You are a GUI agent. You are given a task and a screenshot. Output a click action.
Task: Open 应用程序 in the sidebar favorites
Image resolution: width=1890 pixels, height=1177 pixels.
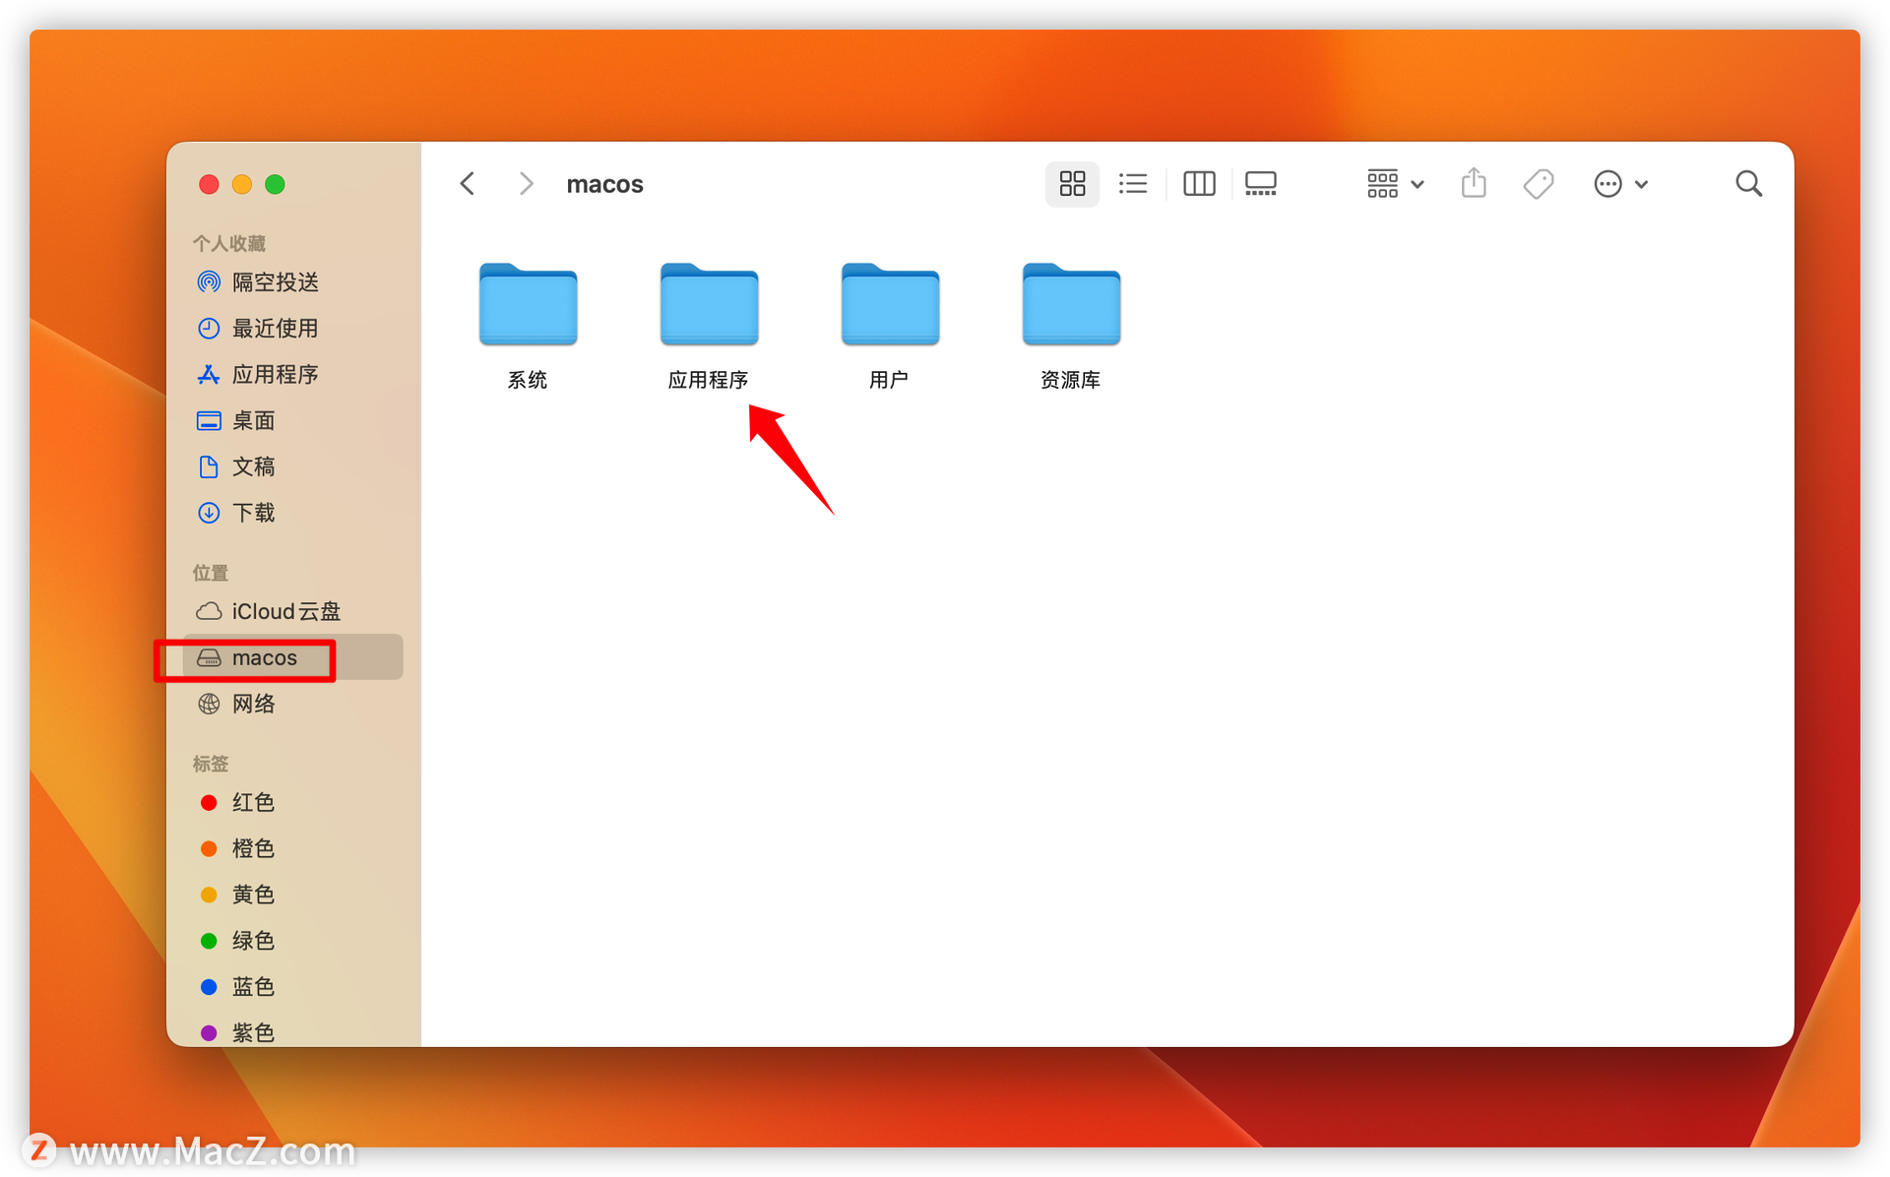[x=292, y=375]
